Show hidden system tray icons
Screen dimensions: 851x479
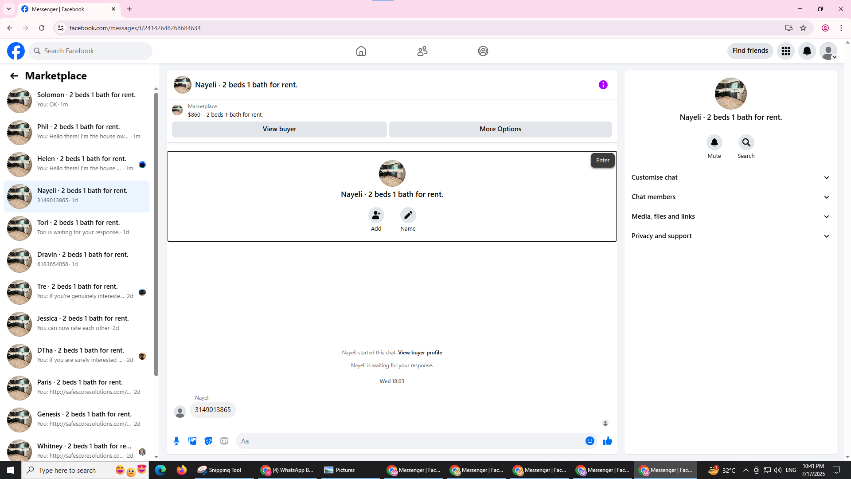(x=746, y=470)
